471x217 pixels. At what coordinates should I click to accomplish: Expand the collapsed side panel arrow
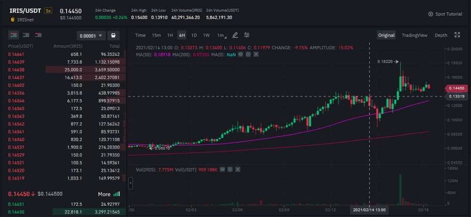pyautogui.click(x=130, y=184)
